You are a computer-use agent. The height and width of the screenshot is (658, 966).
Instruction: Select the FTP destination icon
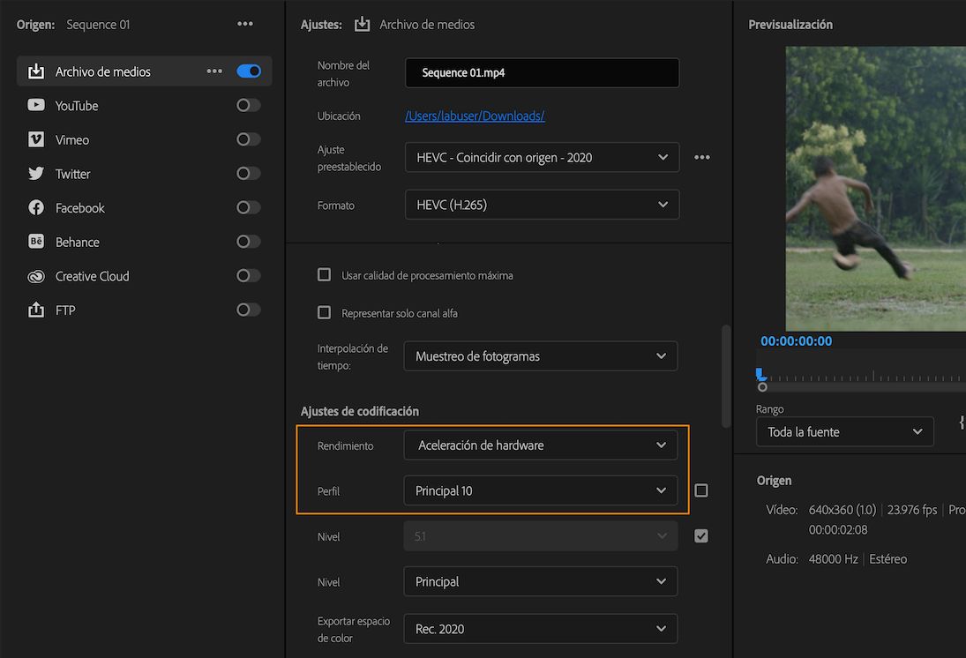tap(34, 310)
